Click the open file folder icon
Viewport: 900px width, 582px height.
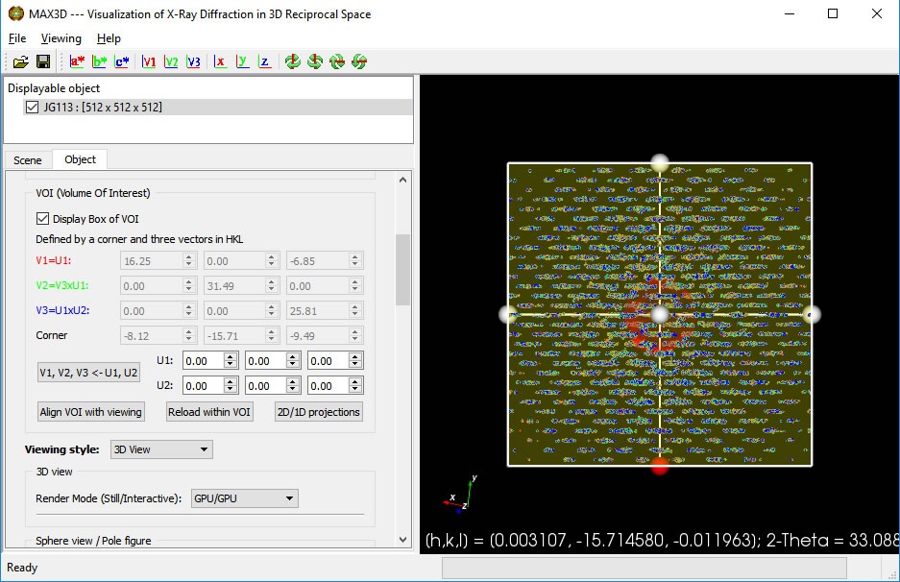point(20,61)
